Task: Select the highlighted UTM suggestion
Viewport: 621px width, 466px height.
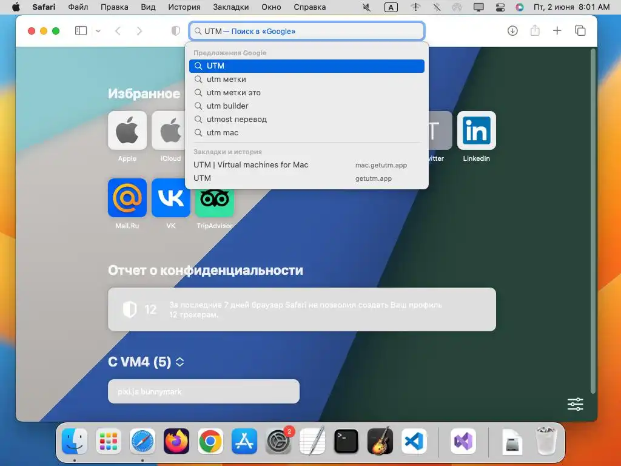Action: [x=307, y=66]
